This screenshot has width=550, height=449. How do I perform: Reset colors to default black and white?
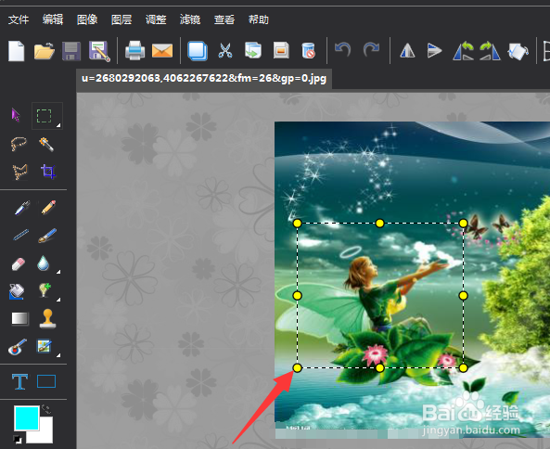point(18,439)
